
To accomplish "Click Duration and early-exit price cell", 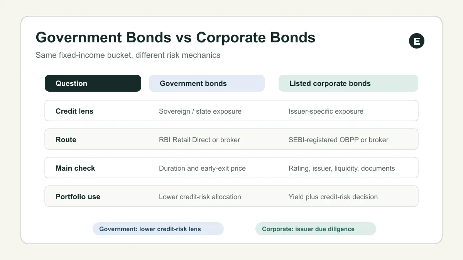I will tap(202, 168).
